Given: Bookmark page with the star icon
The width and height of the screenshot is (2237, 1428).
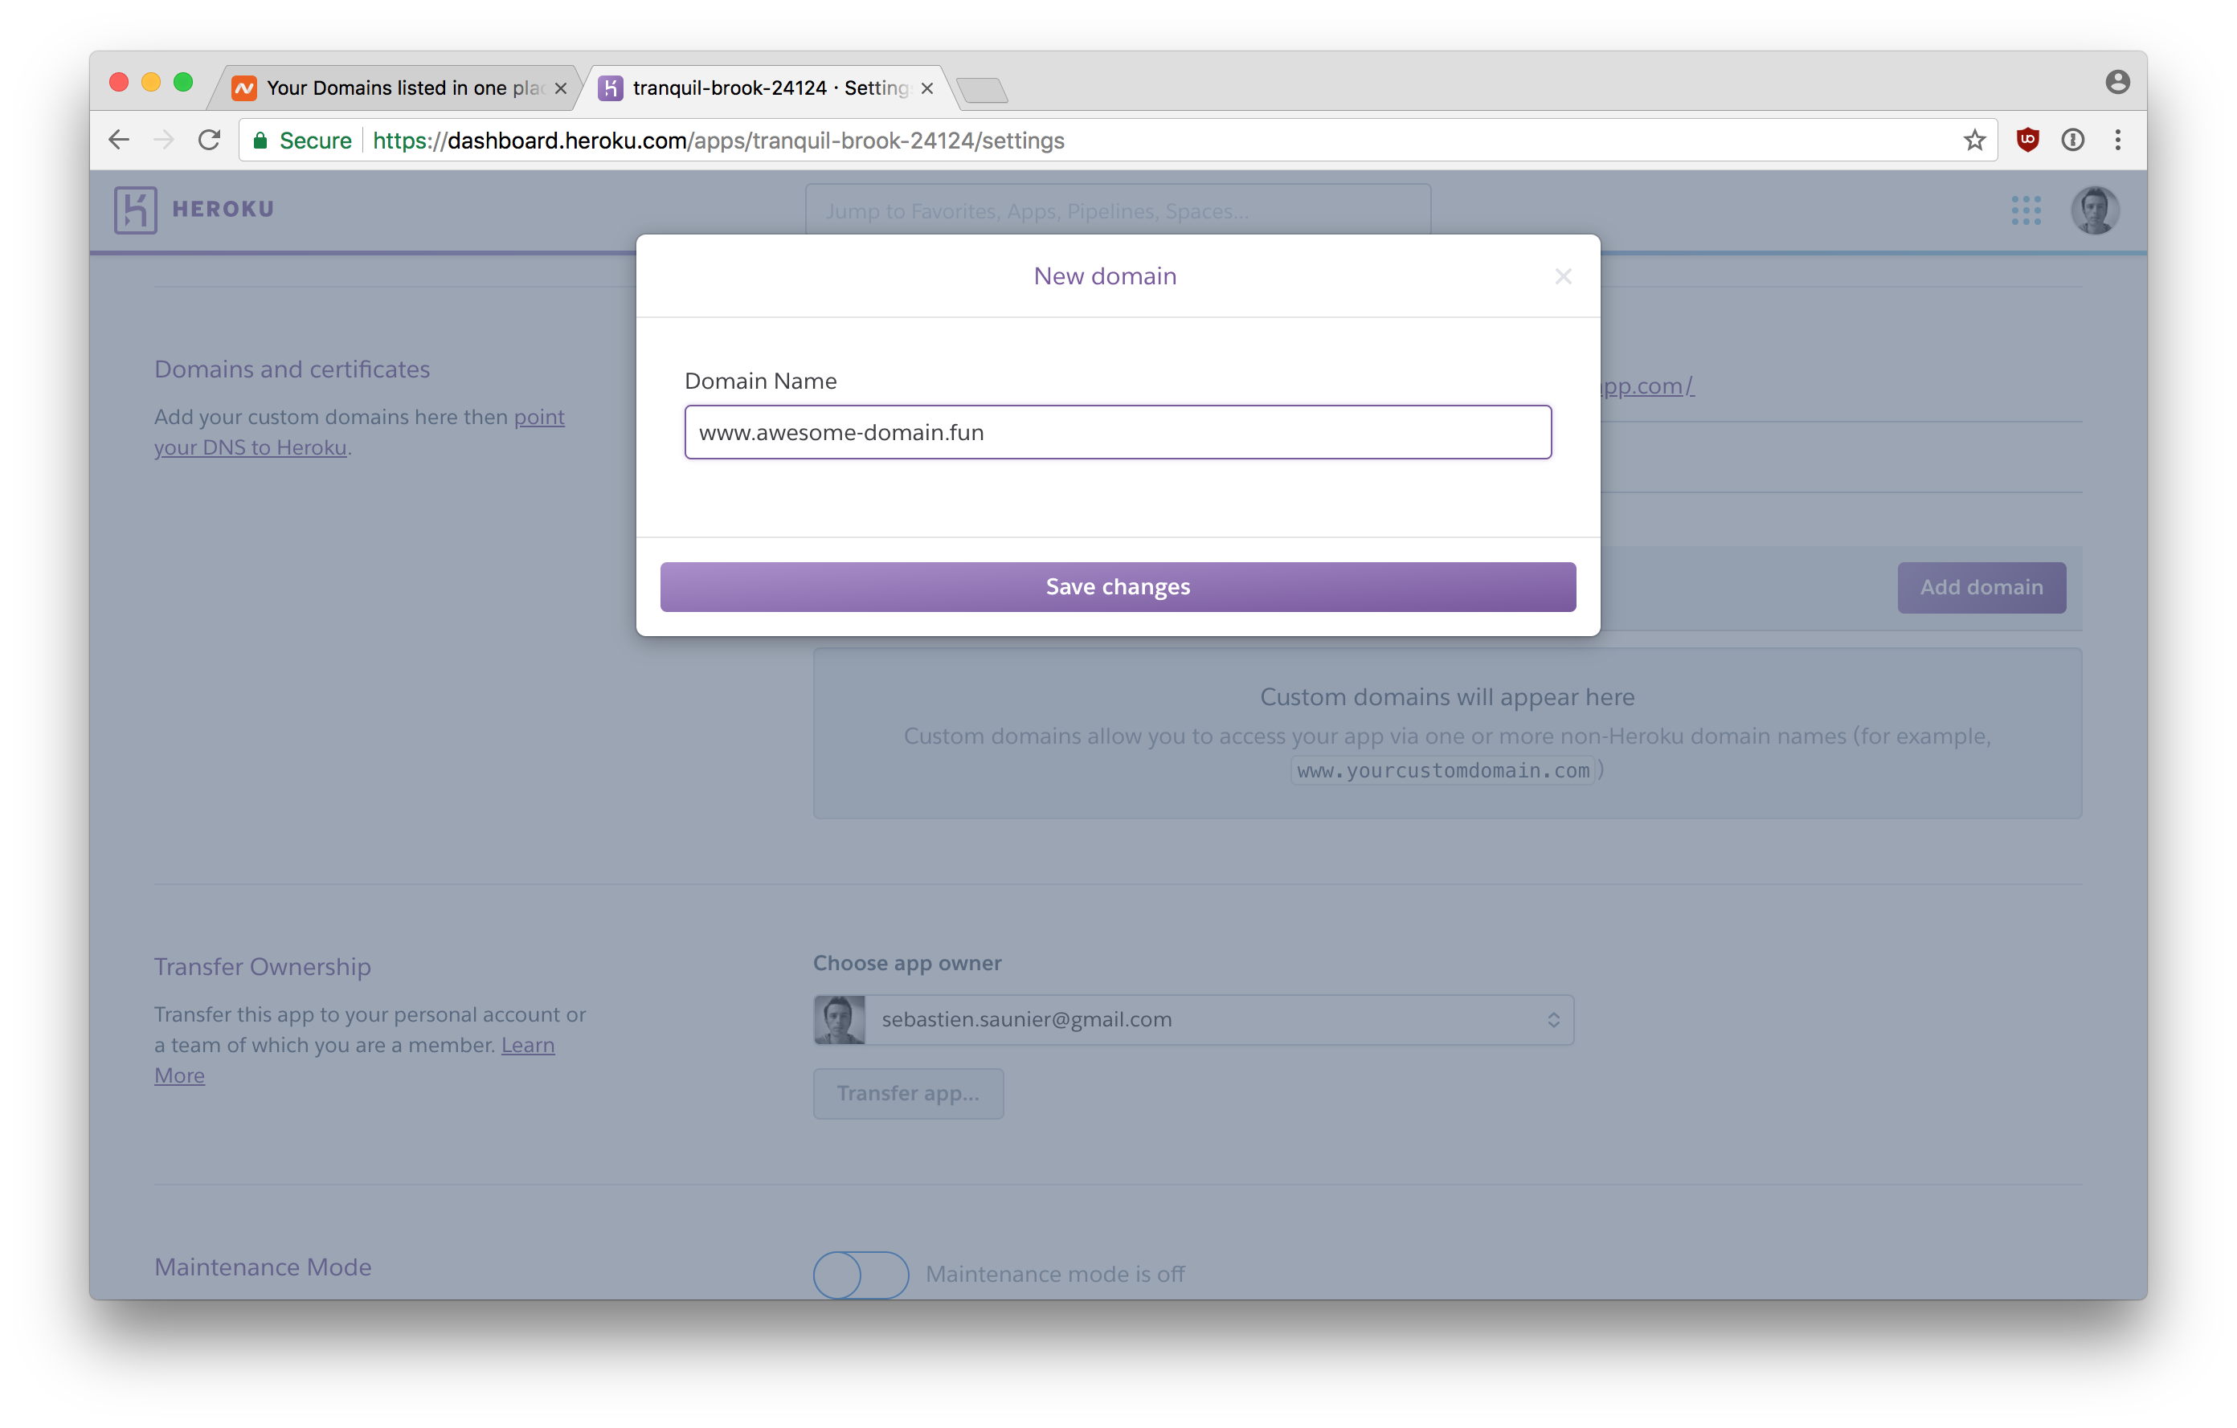Looking at the screenshot, I should [1974, 141].
